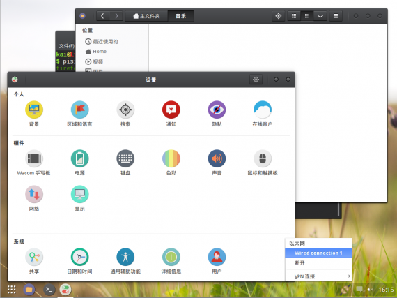Open 通知 notification settings

pos(171,113)
